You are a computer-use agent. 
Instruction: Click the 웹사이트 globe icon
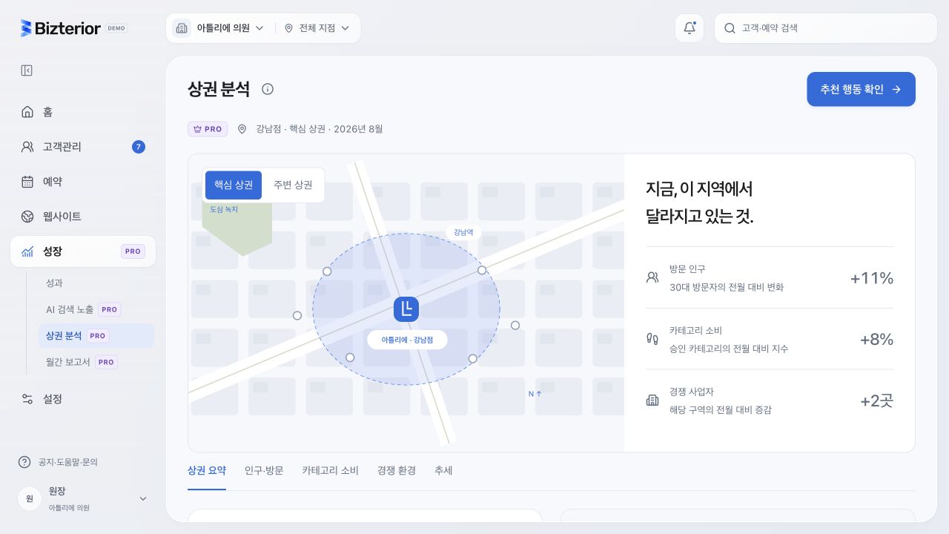tap(27, 217)
